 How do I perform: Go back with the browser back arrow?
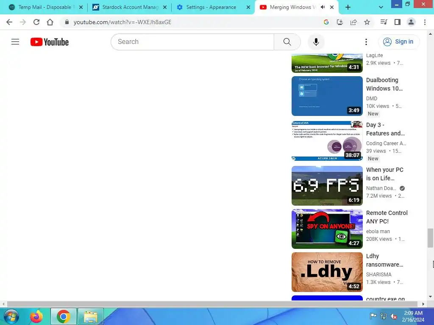9,22
